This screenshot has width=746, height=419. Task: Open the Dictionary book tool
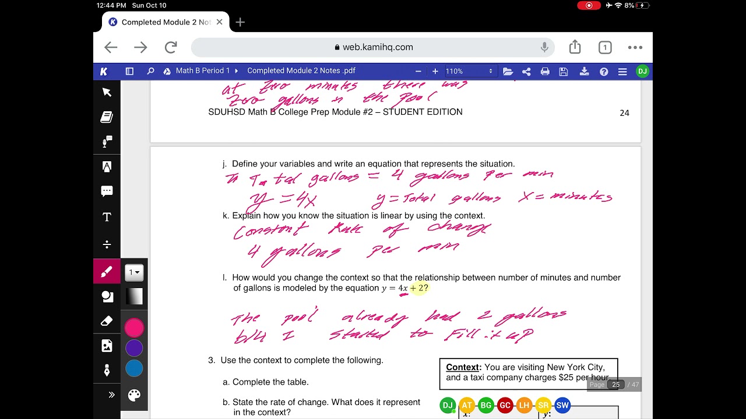click(107, 117)
